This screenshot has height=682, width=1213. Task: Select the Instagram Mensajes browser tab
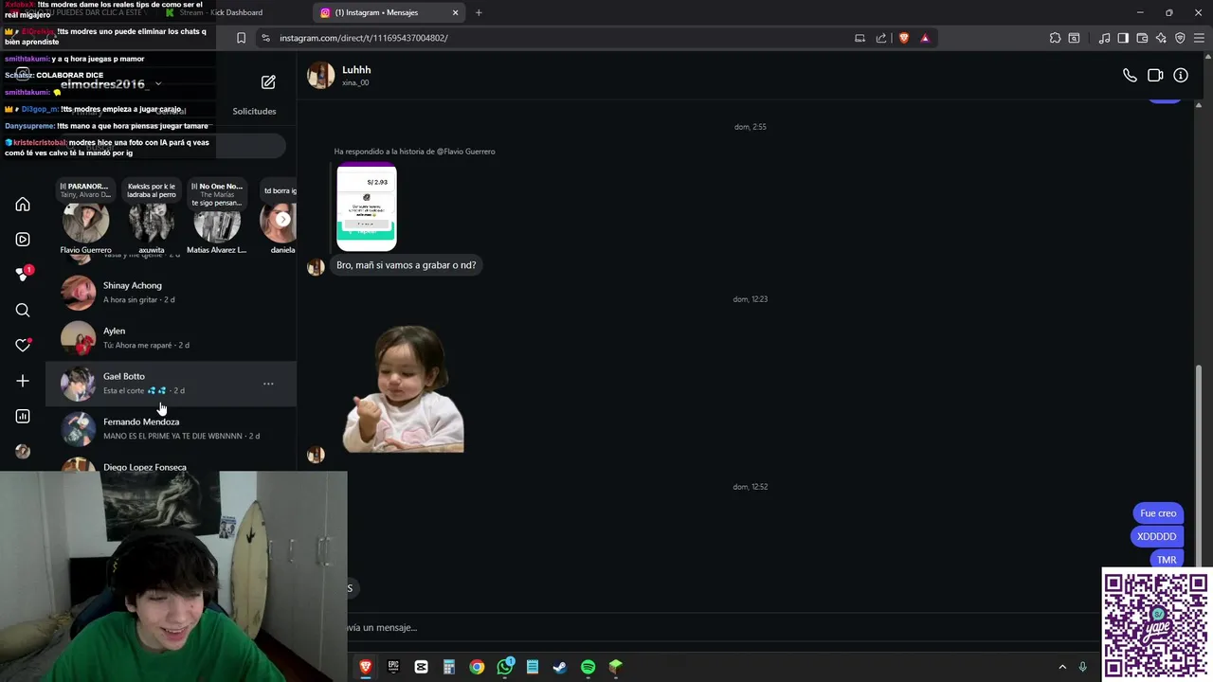[387, 12]
